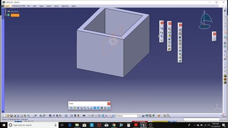Expand the PartBody tree node

coord(6,15)
